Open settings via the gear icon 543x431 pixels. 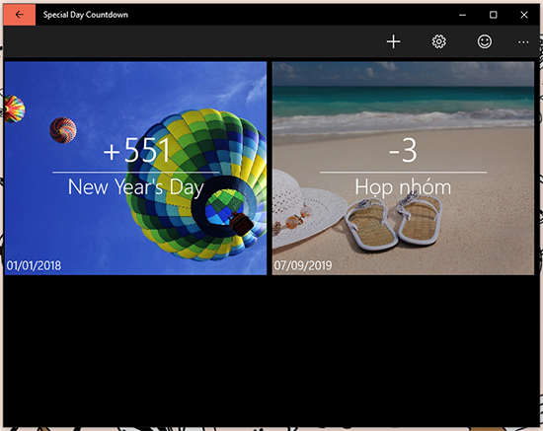pyautogui.click(x=438, y=41)
